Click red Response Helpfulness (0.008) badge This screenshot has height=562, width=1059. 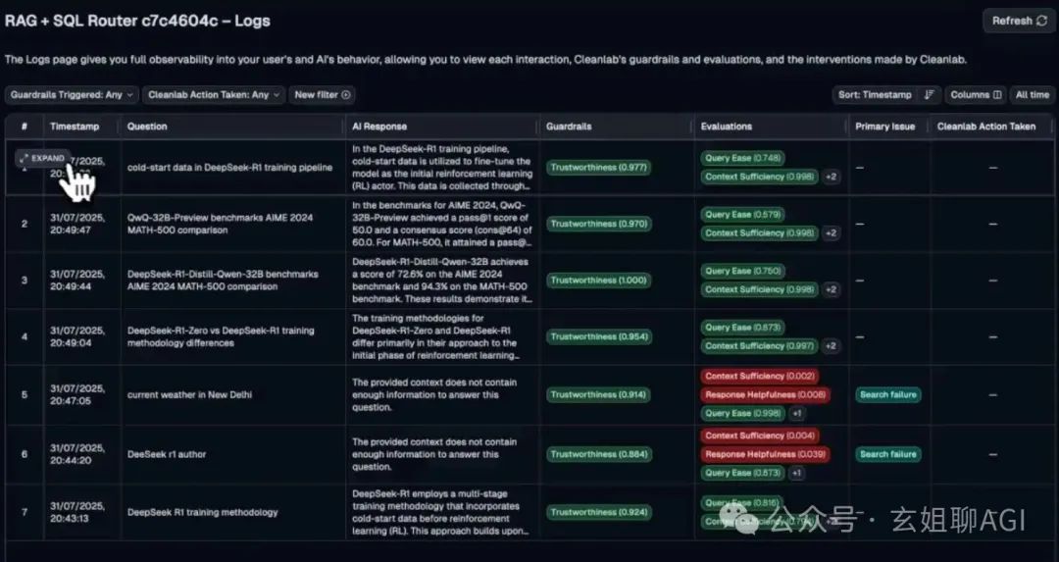pos(765,394)
